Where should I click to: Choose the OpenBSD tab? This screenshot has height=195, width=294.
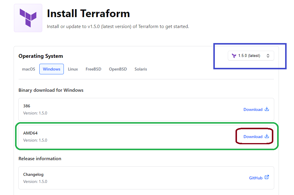(x=118, y=69)
